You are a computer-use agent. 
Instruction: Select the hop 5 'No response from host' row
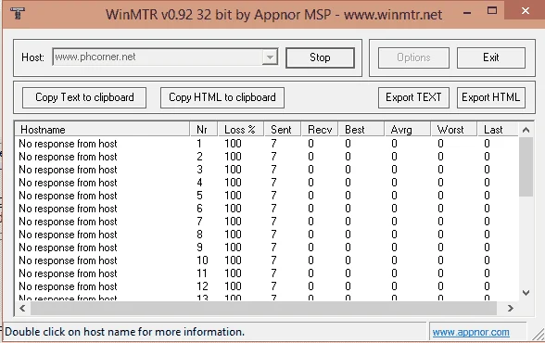point(267,196)
